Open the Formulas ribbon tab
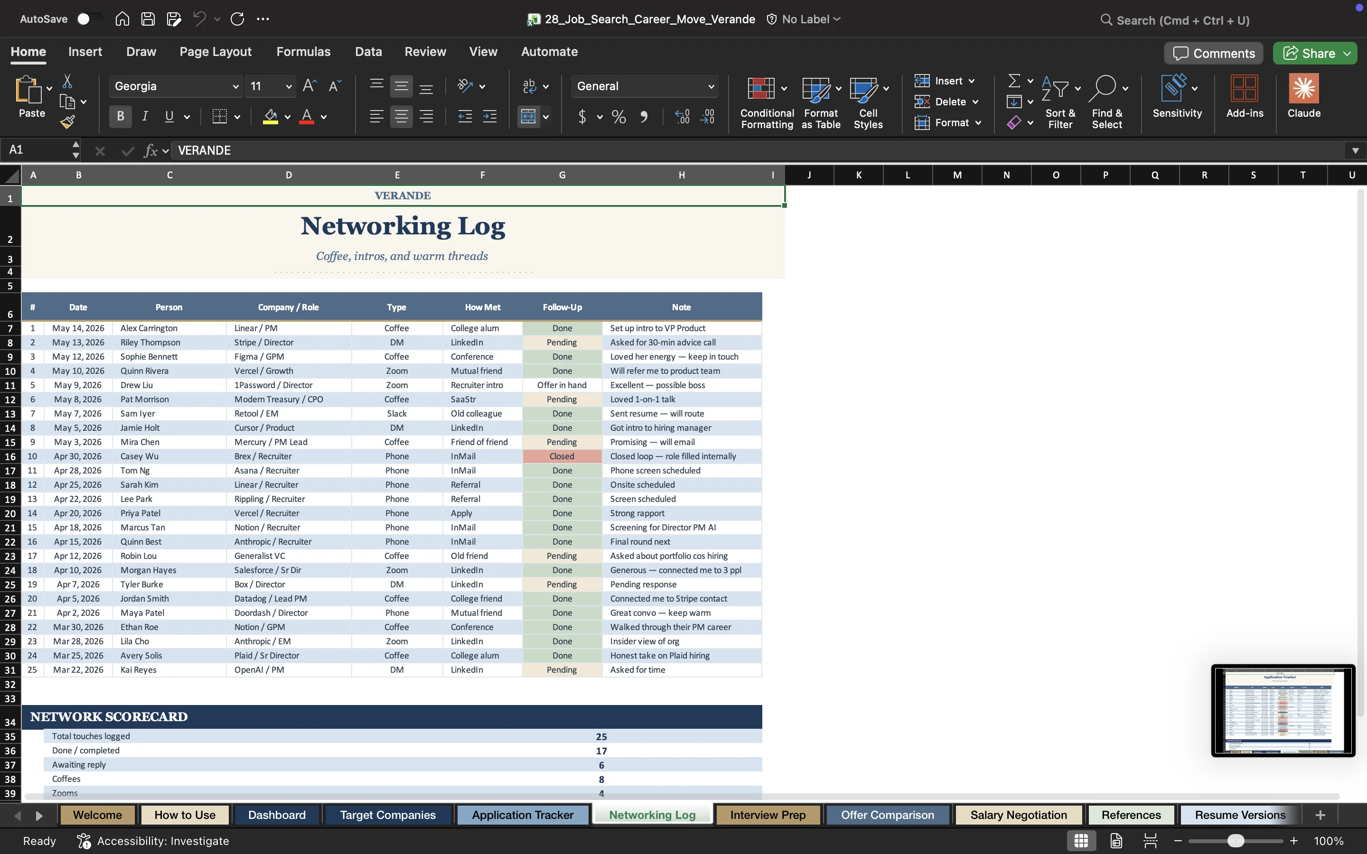Screen dimensions: 1367x854 point(303,51)
